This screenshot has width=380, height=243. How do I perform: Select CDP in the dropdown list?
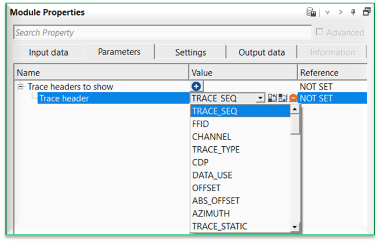240,162
